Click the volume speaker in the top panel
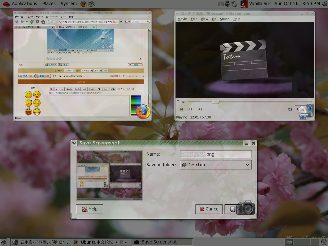The image size is (328, 246). click(x=324, y=4)
